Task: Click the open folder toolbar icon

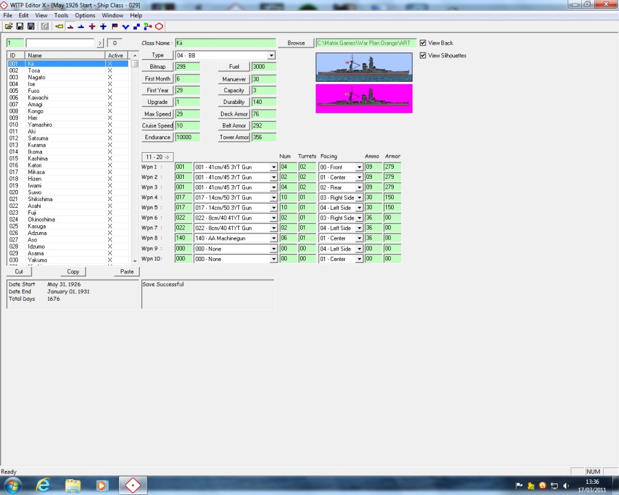Action: pyautogui.click(x=9, y=27)
